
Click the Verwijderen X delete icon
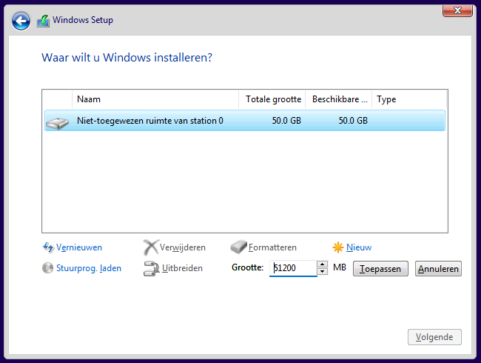tap(151, 247)
